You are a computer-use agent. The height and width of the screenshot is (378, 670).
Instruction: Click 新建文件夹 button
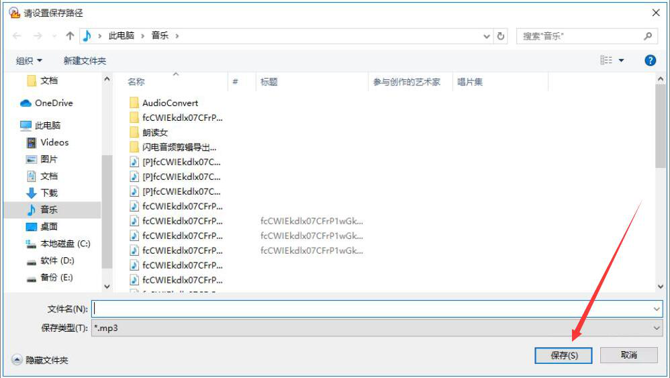pyautogui.click(x=85, y=60)
